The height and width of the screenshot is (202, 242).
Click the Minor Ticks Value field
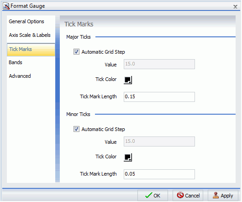click(159, 141)
